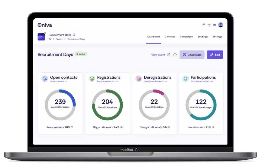Click the magenta Deregistrations donut chart
The width and height of the screenshot is (261, 166).
coord(154,105)
